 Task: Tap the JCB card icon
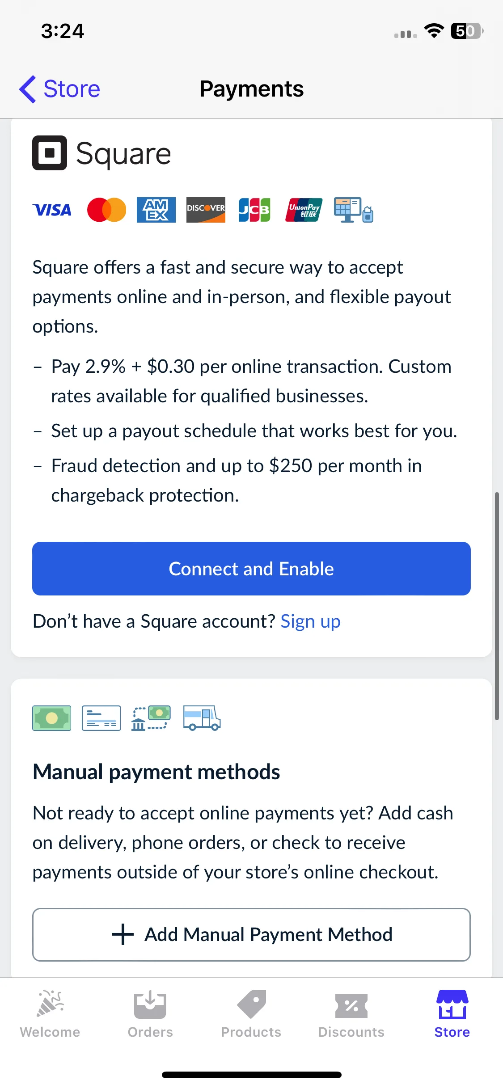[x=254, y=210]
